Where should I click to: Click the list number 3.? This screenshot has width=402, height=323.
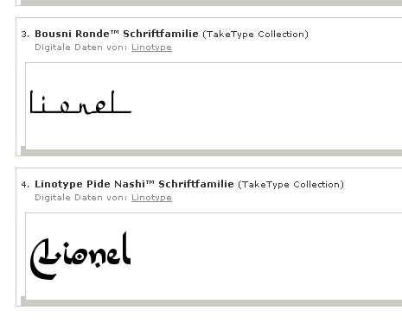click(25, 35)
